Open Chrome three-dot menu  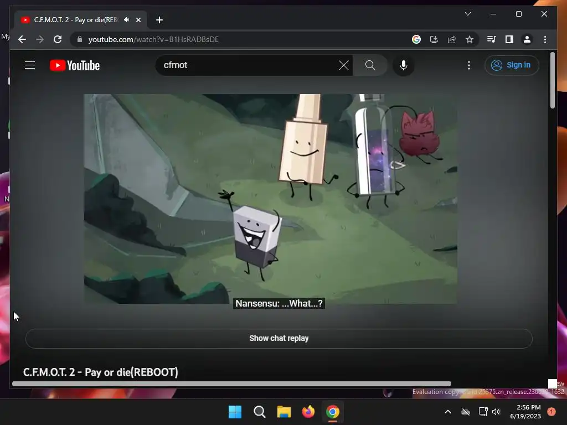pyautogui.click(x=545, y=39)
